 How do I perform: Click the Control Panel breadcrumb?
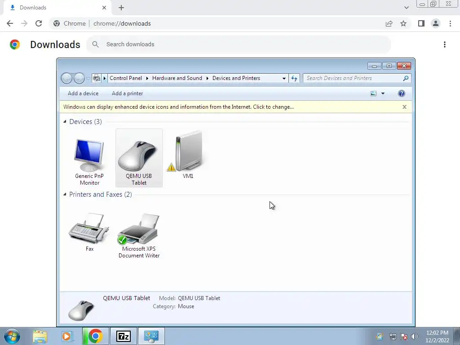click(126, 78)
